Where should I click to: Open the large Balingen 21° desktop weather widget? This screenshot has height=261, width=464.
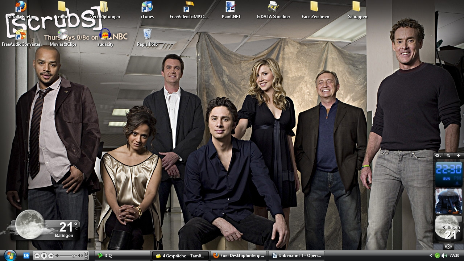[45, 225]
